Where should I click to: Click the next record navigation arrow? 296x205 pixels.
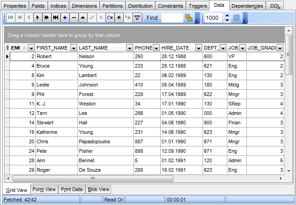[37, 18]
